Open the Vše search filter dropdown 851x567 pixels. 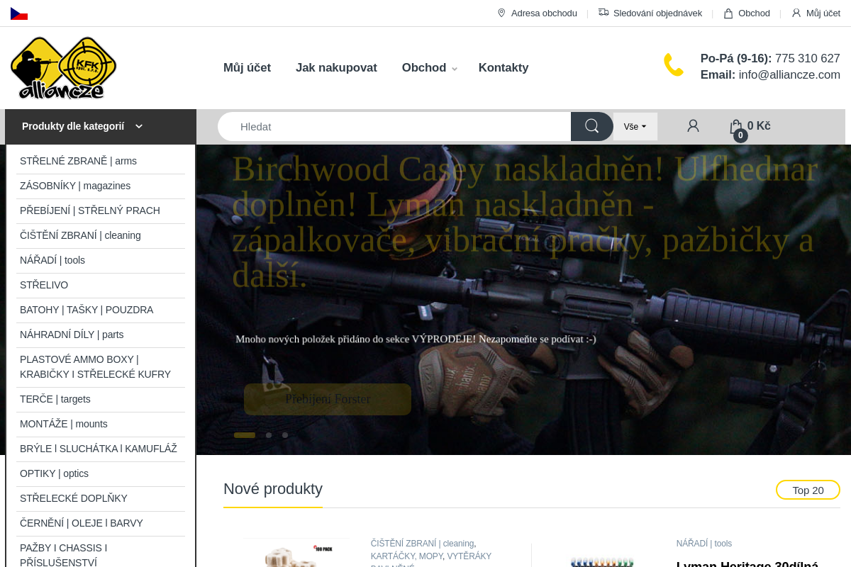coord(634,125)
